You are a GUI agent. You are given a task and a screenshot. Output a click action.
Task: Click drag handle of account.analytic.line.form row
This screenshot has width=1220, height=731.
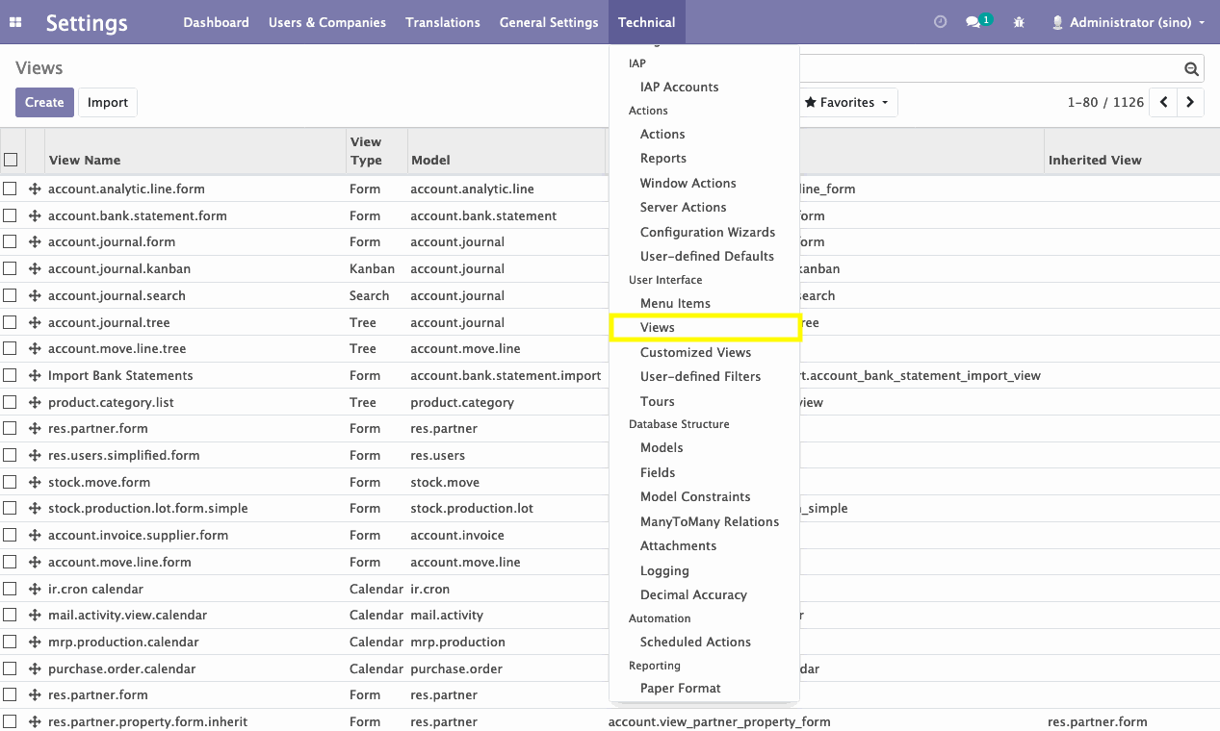coord(35,189)
